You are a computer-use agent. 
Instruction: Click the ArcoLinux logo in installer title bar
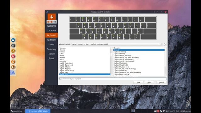coord(47,12)
